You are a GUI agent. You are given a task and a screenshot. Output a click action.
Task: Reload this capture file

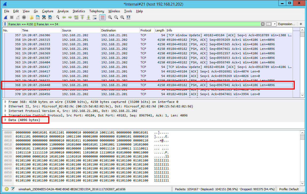coord(50,17)
